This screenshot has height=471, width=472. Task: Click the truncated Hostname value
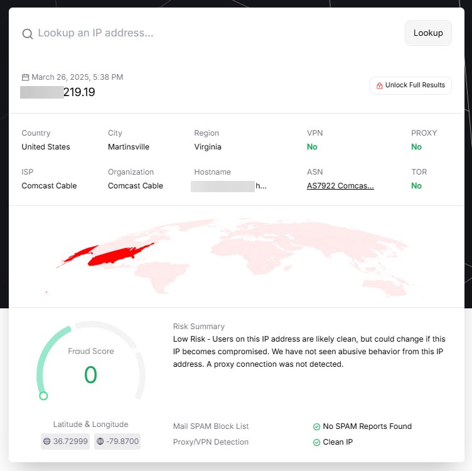(230, 186)
